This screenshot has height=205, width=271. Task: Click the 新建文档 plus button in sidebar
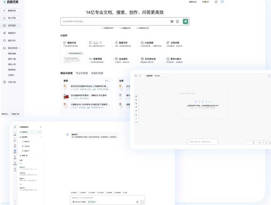click(11, 10)
